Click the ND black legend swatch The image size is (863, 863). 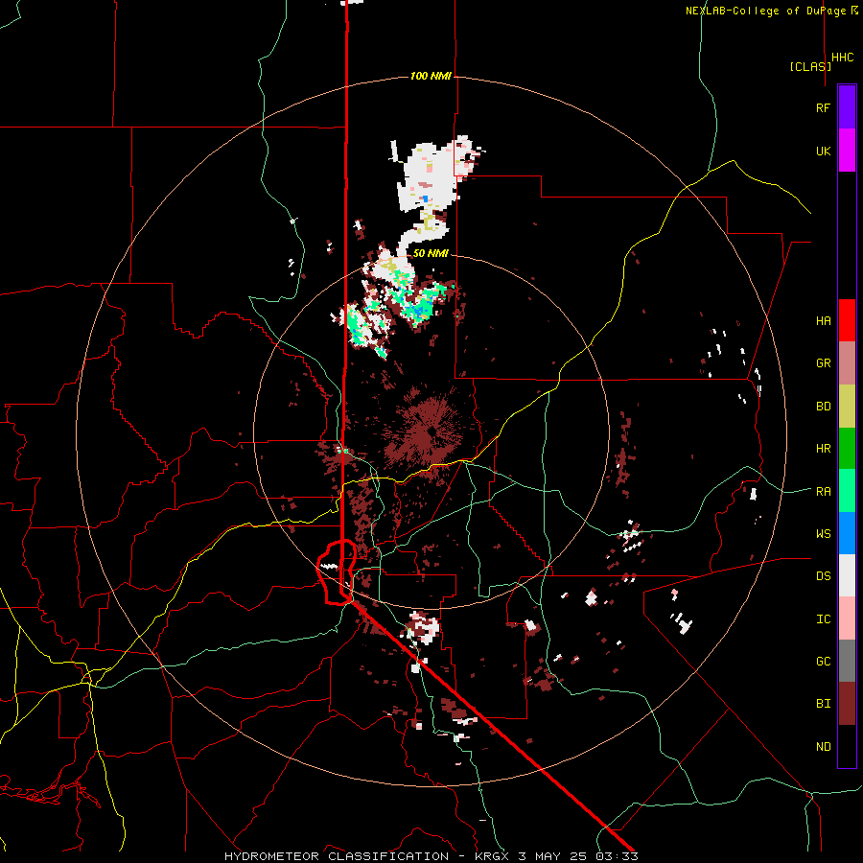pos(847,746)
